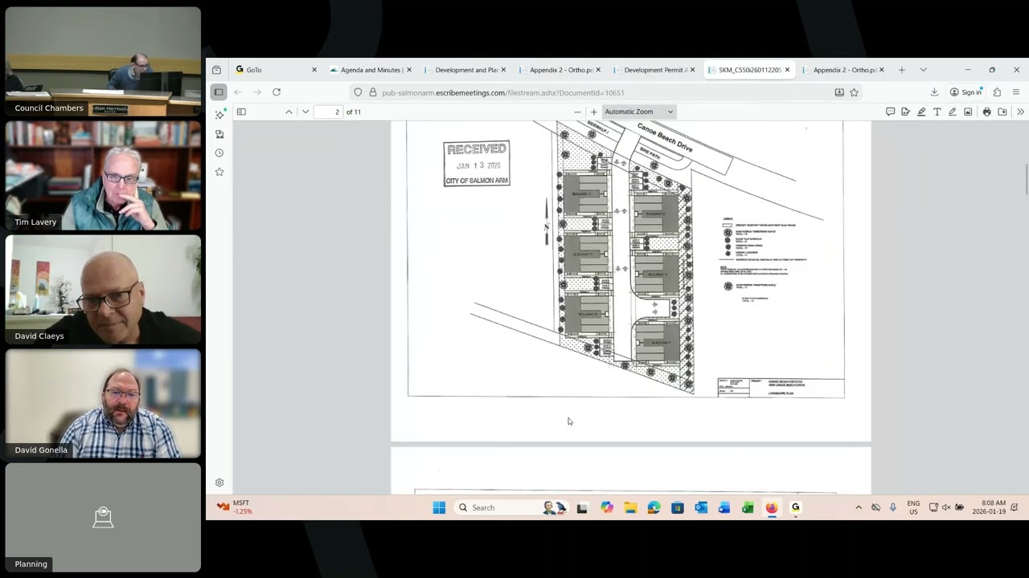
Task: Save the PDF via download icon
Action: click(1002, 112)
